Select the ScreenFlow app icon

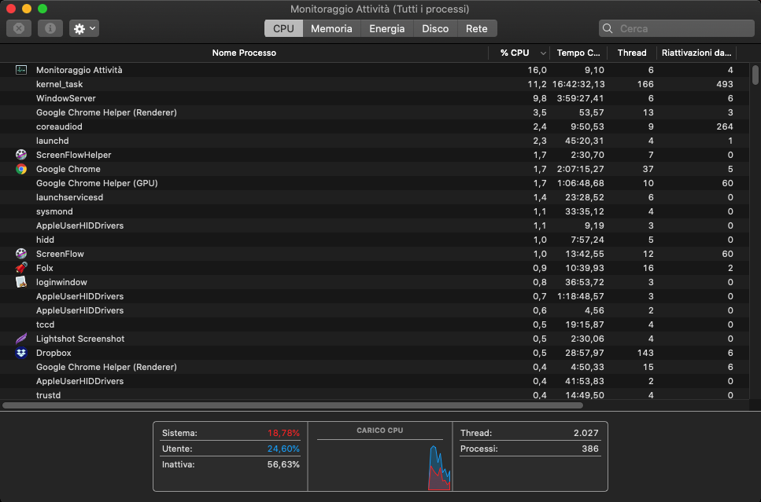[x=21, y=254]
